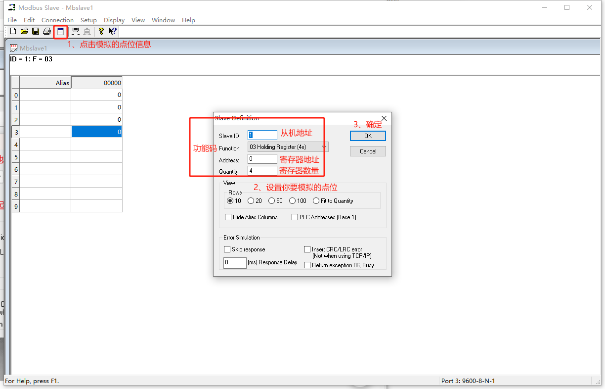Click the Alias column header
Image resolution: width=605 pixels, height=389 pixels.
(x=45, y=83)
